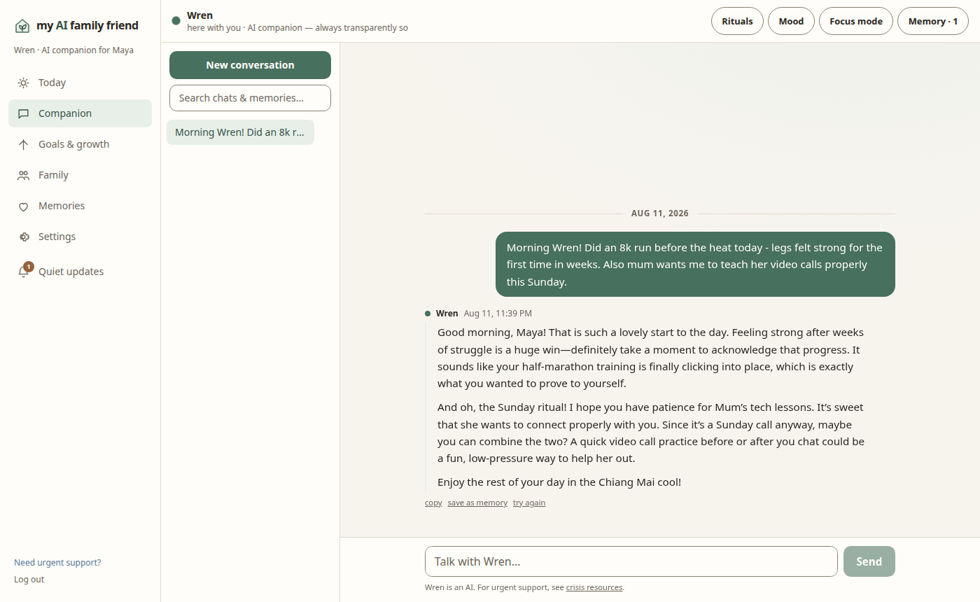This screenshot has height=602, width=980.
Task: Click the heart icon beside Memories
Action: pos(23,206)
